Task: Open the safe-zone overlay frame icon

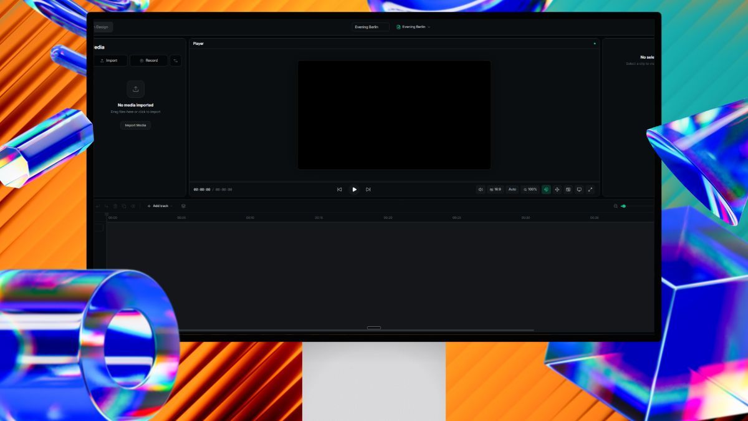Action: 568,190
